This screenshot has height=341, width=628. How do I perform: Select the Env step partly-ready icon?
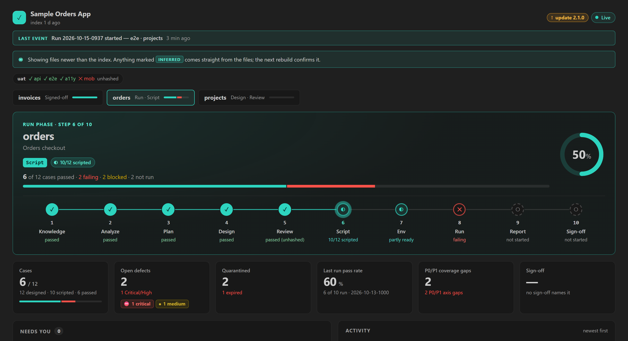click(x=401, y=210)
